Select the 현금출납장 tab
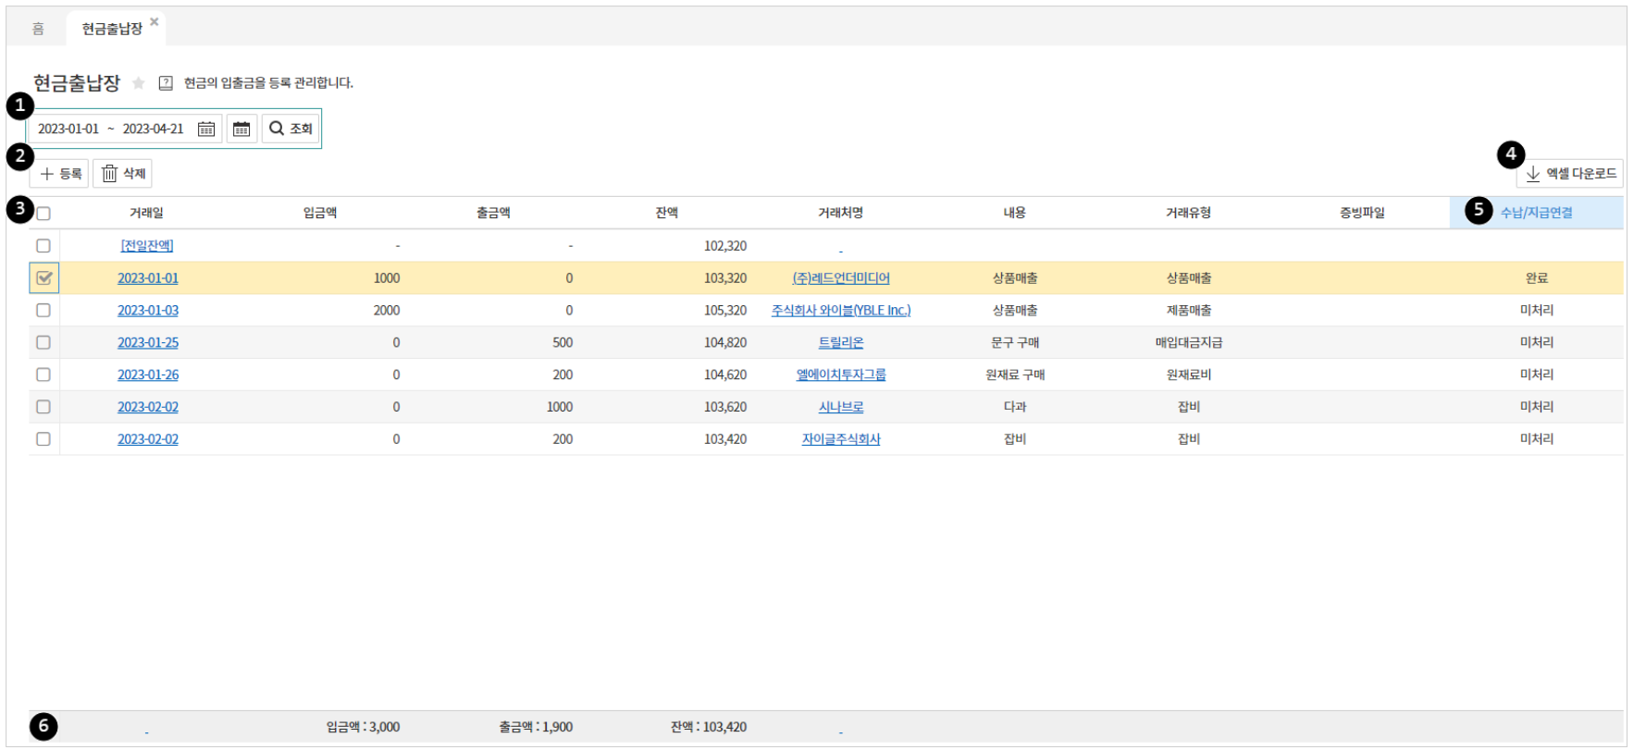 click(x=111, y=29)
